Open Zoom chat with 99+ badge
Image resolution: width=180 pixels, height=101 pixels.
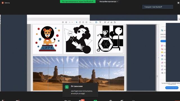tap(82, 100)
